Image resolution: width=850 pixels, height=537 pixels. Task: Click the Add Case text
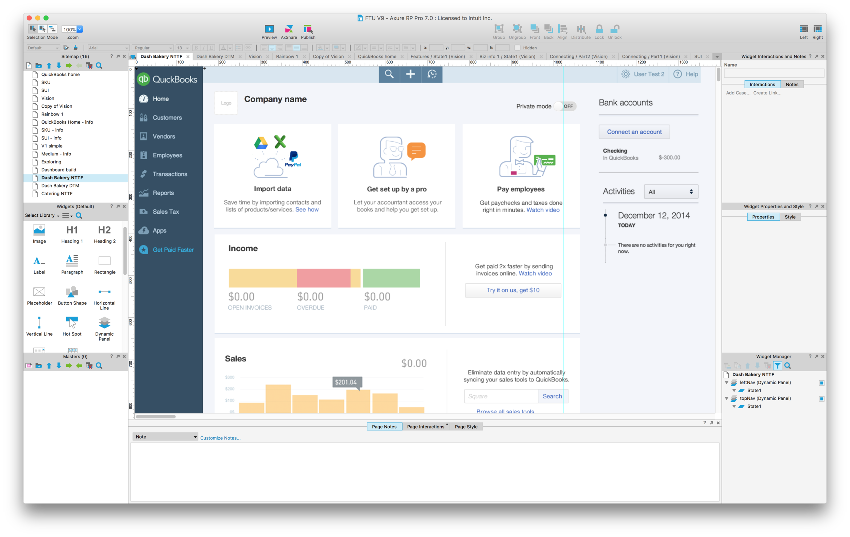(738, 93)
